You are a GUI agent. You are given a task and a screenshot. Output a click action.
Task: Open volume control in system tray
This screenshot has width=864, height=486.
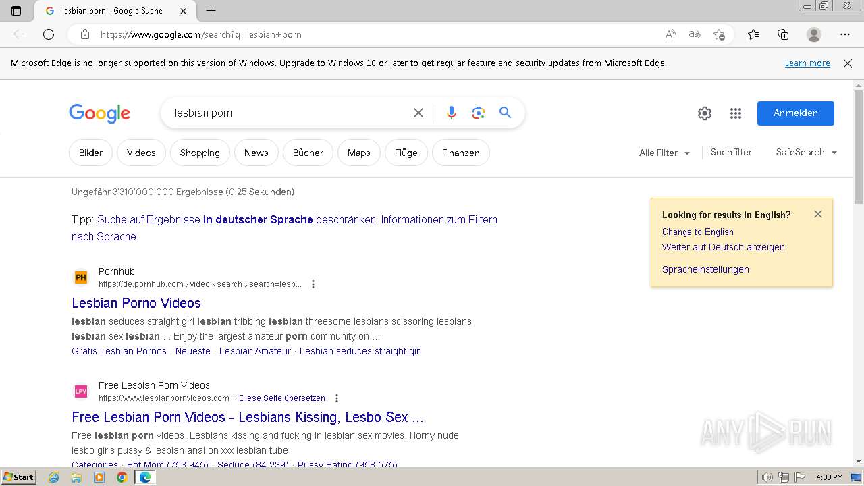(767, 477)
